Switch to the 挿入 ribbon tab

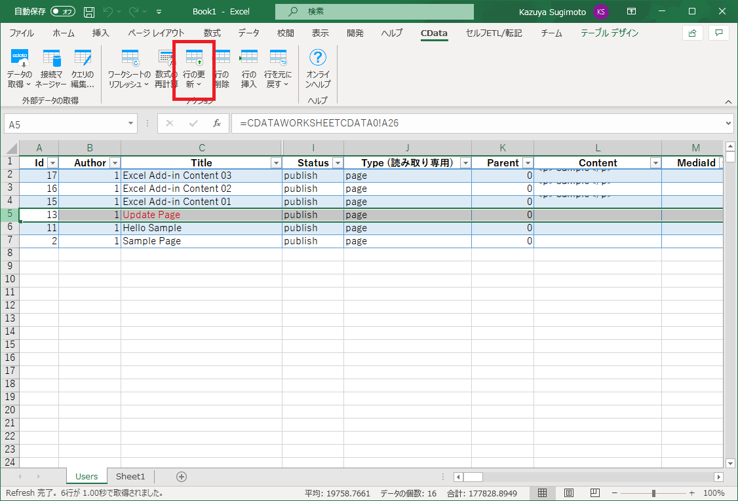[x=101, y=33]
